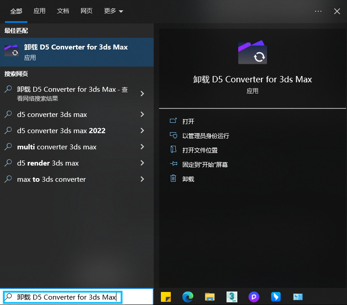Switch to the 全部 tab
347x305 pixels.
16,11
